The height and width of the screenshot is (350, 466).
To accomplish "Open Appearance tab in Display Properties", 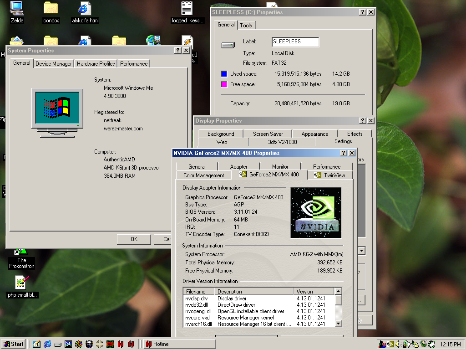I will click(315, 134).
